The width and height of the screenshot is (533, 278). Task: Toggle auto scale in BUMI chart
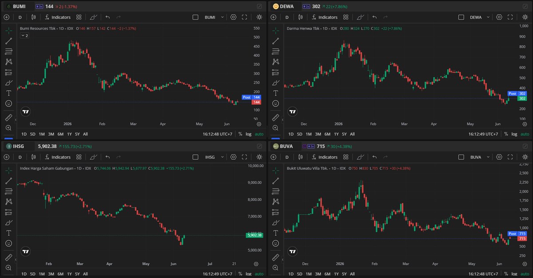point(259,134)
